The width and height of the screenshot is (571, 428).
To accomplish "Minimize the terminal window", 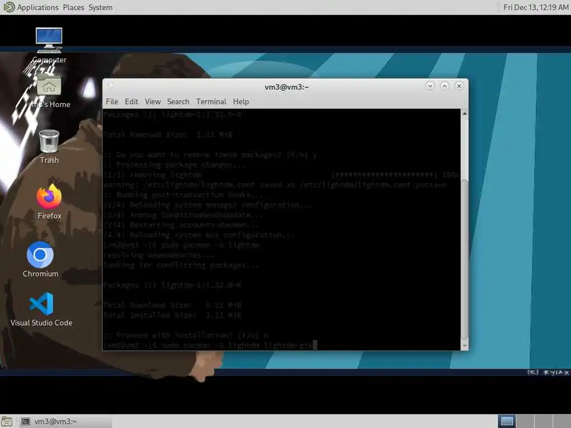I will (430, 86).
